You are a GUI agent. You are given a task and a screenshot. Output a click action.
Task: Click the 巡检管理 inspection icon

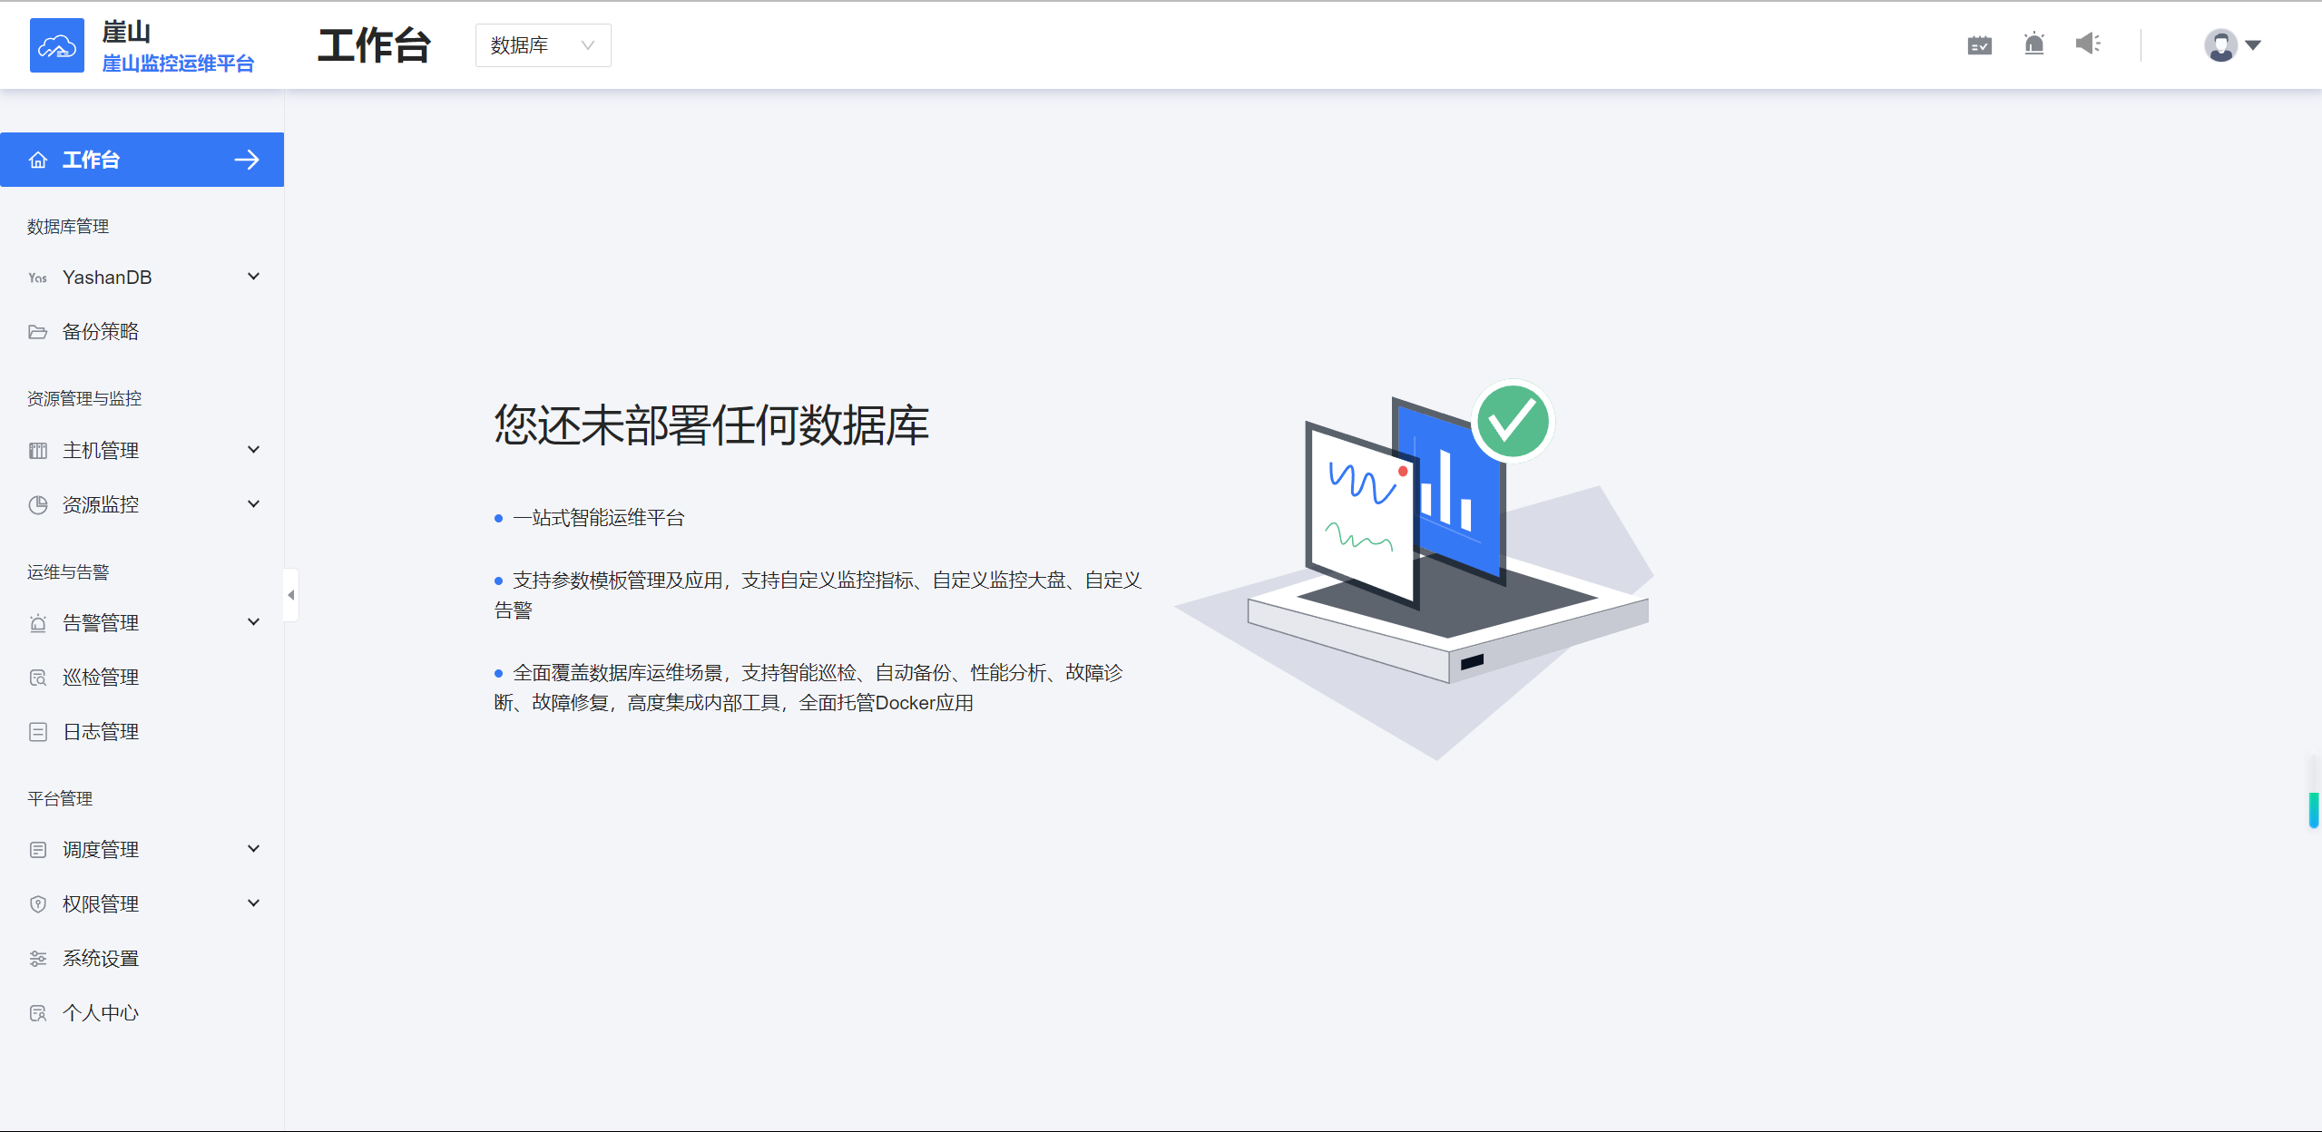click(38, 678)
